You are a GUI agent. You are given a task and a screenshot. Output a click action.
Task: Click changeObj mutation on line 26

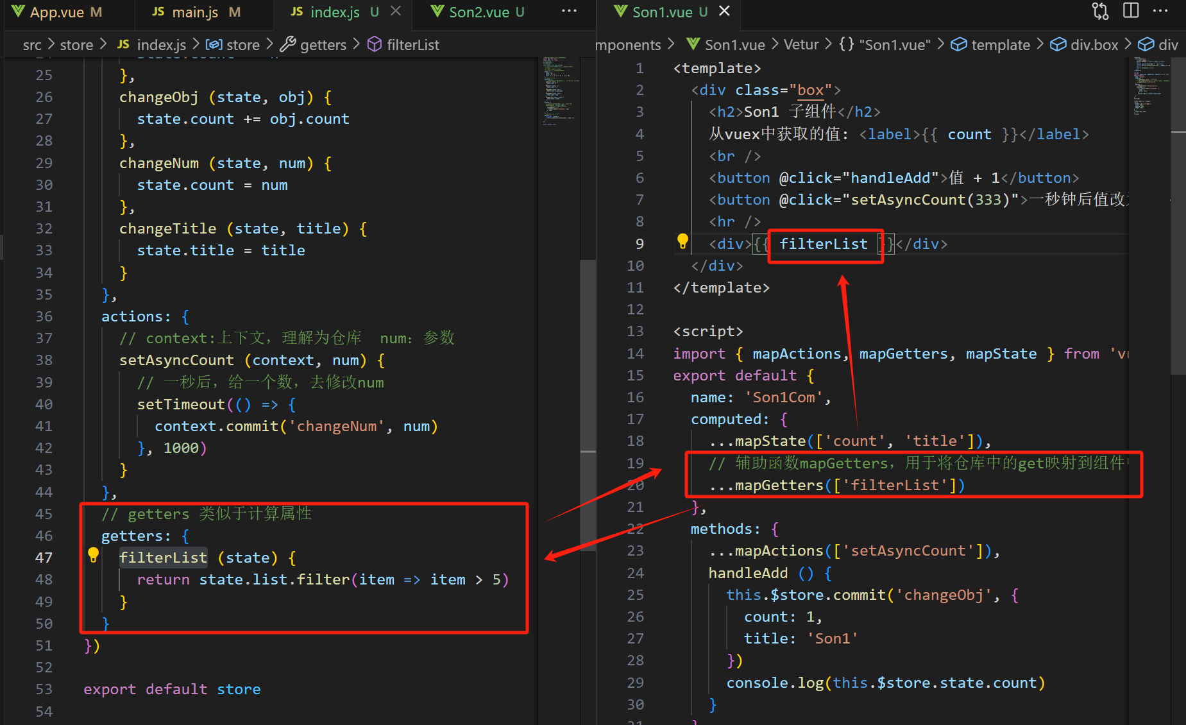[x=158, y=98]
